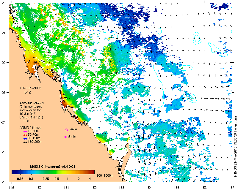Click the 'ANMN 12h avg' label
Screen dimensions: 238x190
tap(30, 127)
